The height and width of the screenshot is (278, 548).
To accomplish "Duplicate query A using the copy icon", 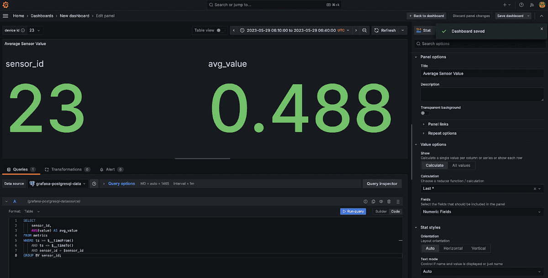I will tap(373, 201).
